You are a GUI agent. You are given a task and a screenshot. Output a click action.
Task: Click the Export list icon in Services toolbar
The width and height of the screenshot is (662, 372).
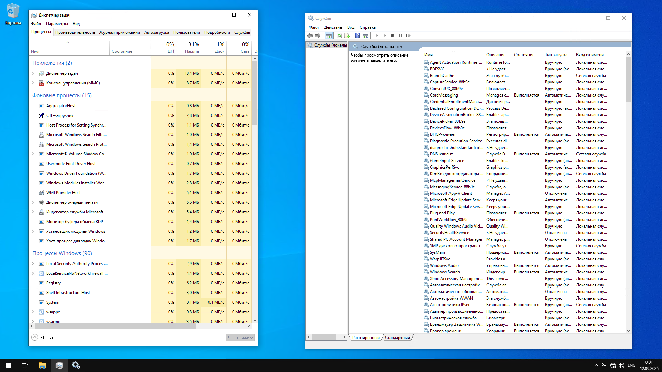347,36
